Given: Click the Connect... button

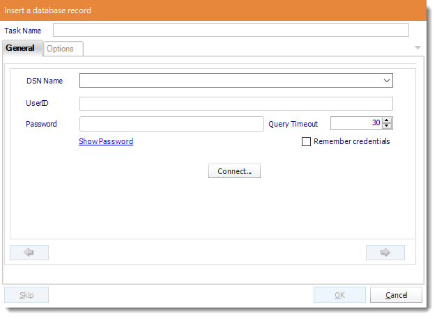Looking at the screenshot, I should coord(234,170).
